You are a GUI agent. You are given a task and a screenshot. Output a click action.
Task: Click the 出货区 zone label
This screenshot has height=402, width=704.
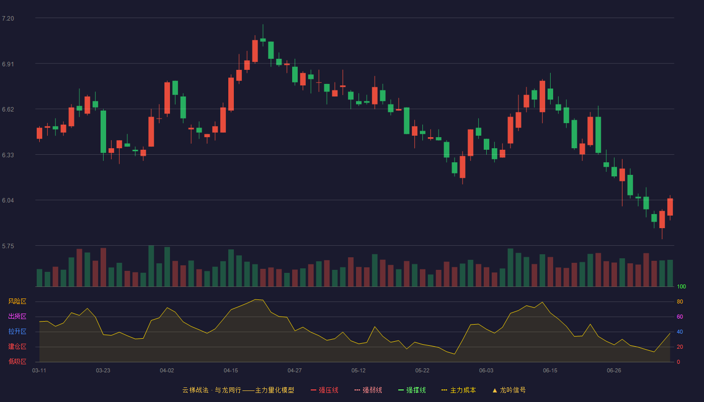coord(17,317)
